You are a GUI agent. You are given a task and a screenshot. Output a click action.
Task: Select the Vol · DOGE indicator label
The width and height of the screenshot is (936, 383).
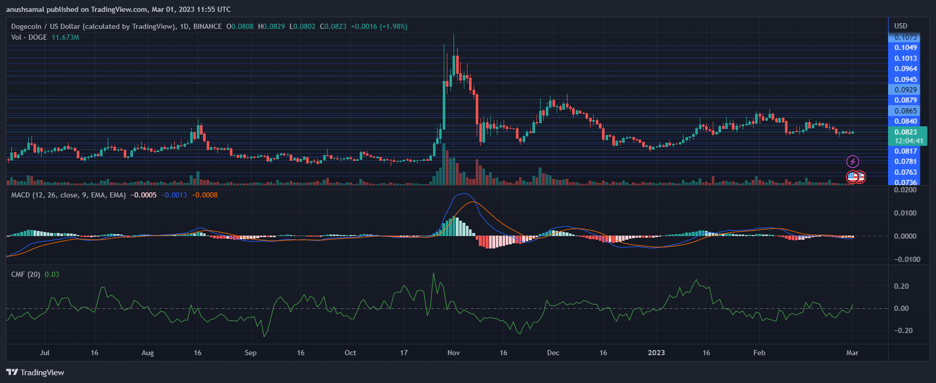click(29, 37)
